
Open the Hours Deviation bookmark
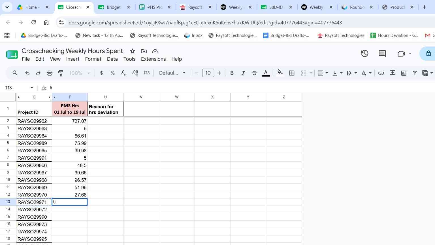(395, 35)
